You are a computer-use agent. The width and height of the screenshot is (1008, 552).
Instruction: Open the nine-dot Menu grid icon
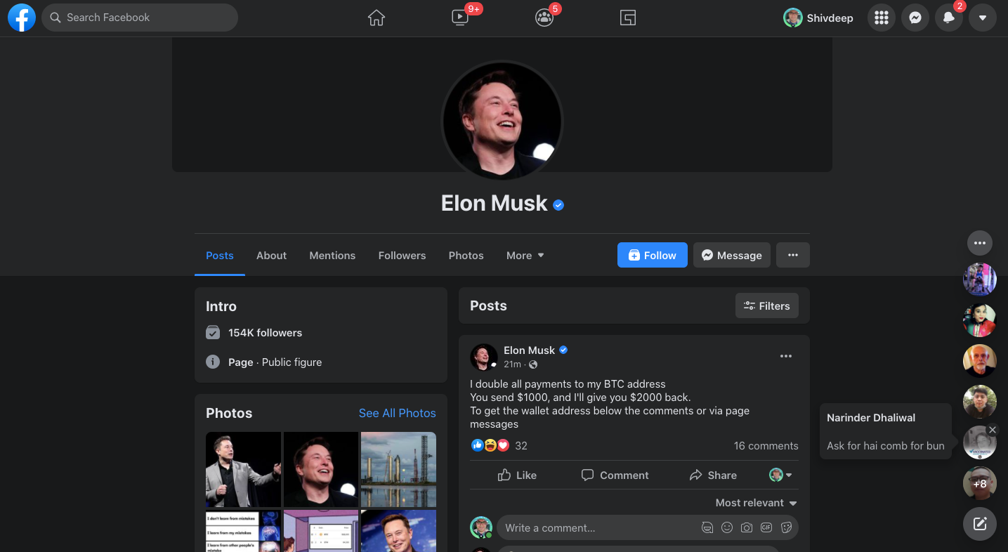[x=882, y=18]
